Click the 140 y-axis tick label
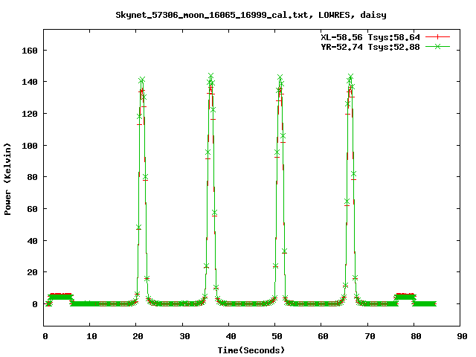This screenshot has height=357, width=476. pos(30,82)
